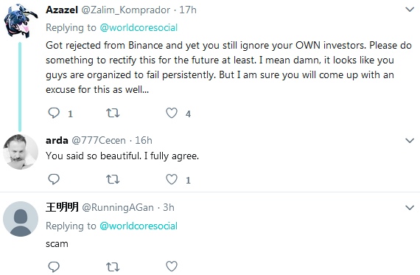Screen dimensions: 420x275
Task: Like Azazel's tweet with 4 likes
Action: pos(172,113)
